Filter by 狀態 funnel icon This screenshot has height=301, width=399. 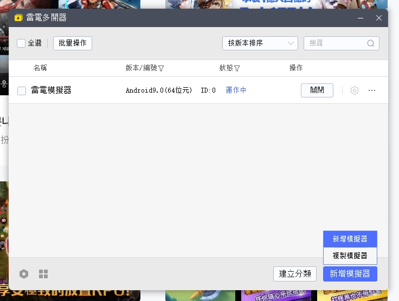(x=237, y=68)
